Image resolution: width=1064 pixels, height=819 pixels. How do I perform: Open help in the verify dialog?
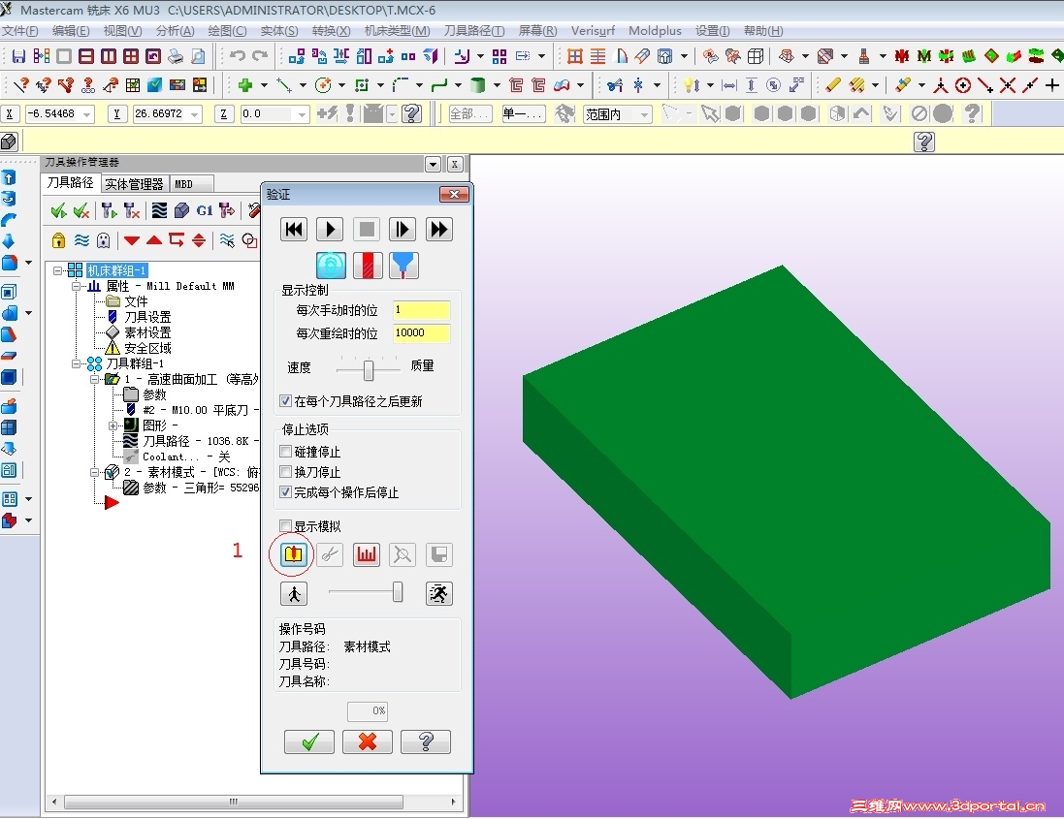426,741
